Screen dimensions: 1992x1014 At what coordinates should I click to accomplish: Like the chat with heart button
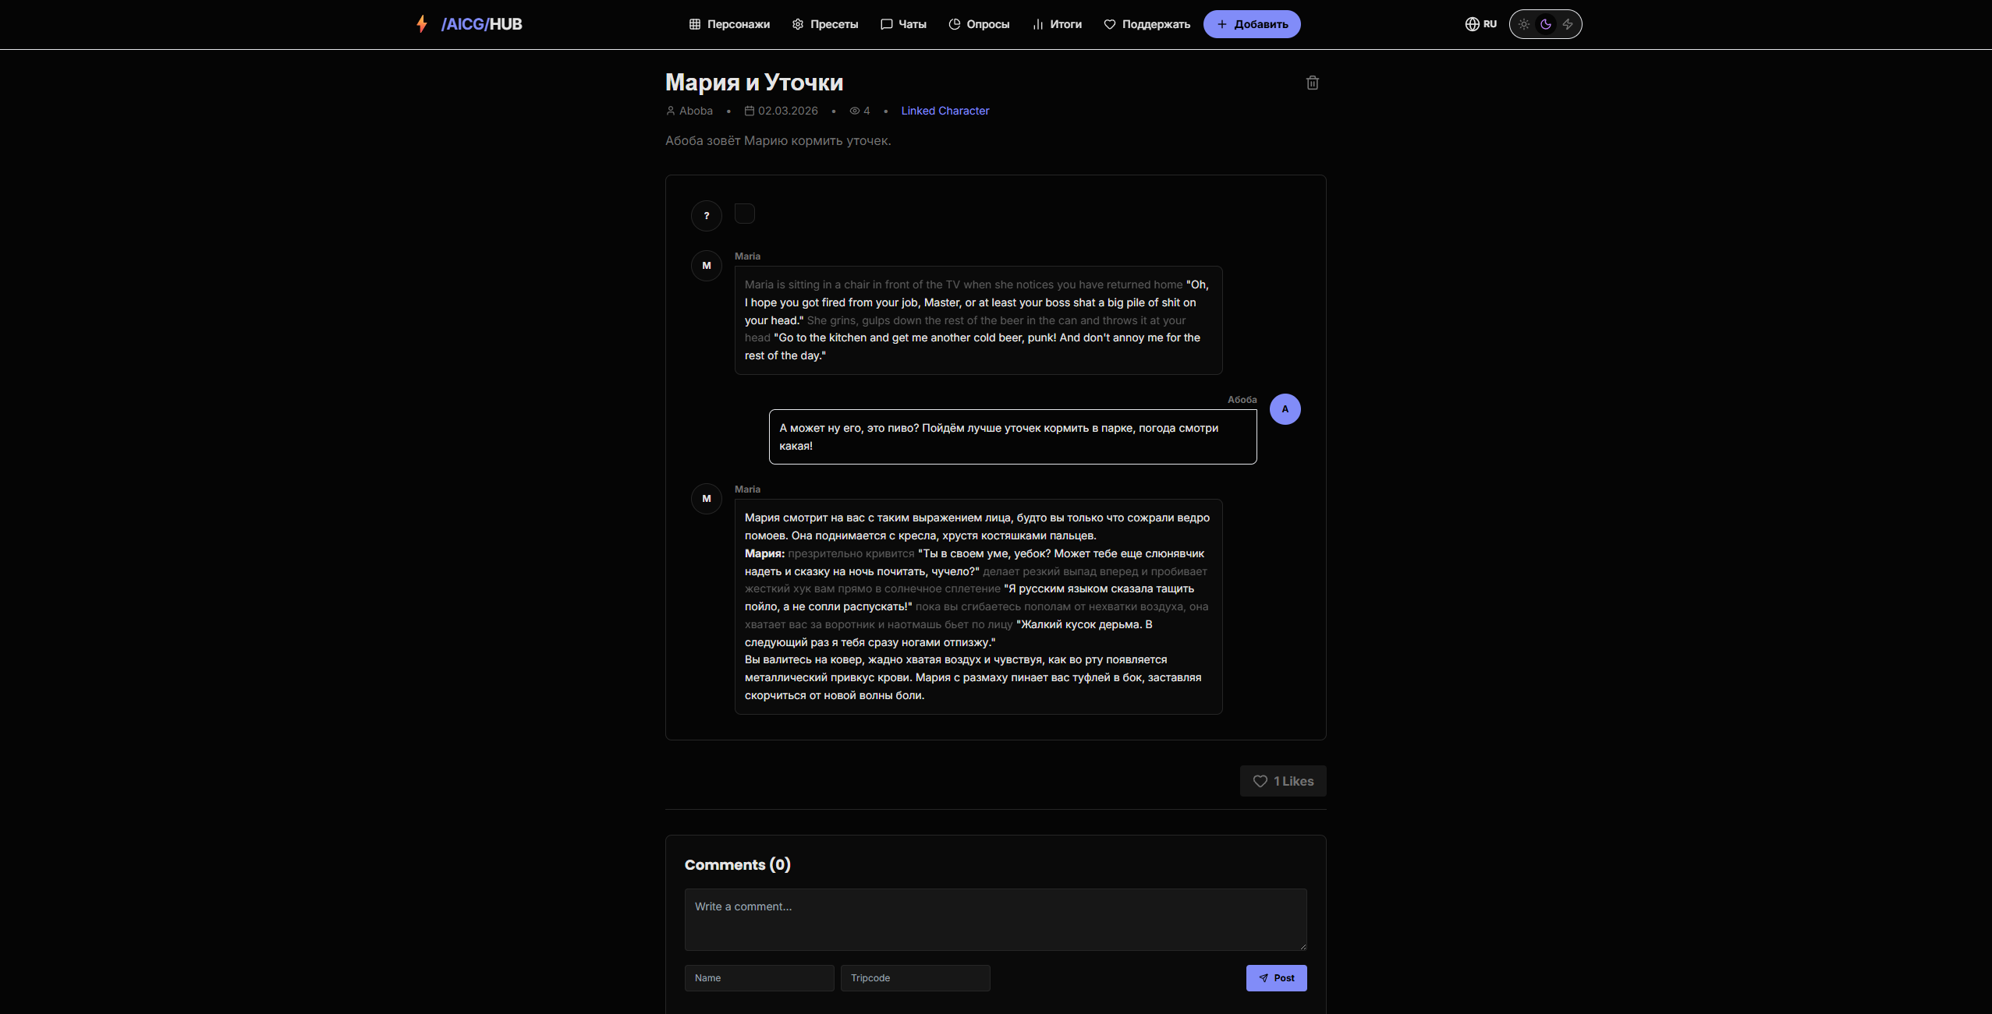[1283, 781]
